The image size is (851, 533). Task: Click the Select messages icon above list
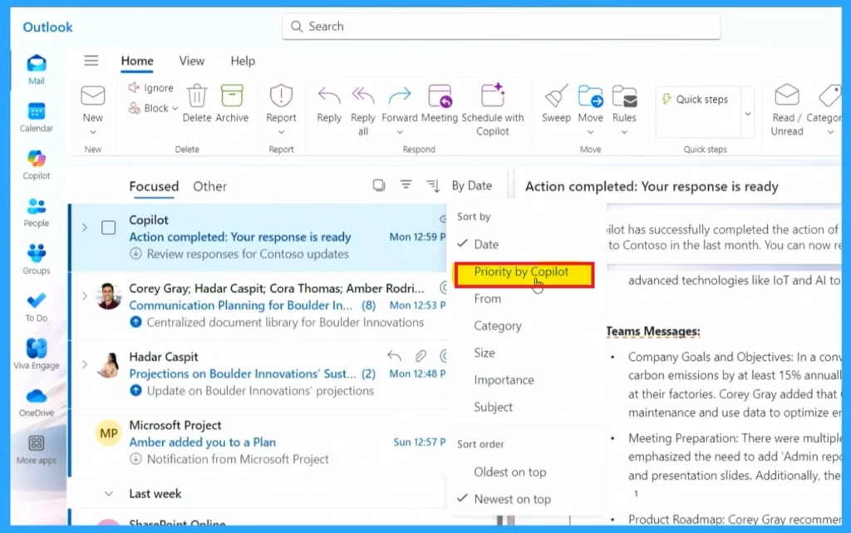[x=379, y=185]
